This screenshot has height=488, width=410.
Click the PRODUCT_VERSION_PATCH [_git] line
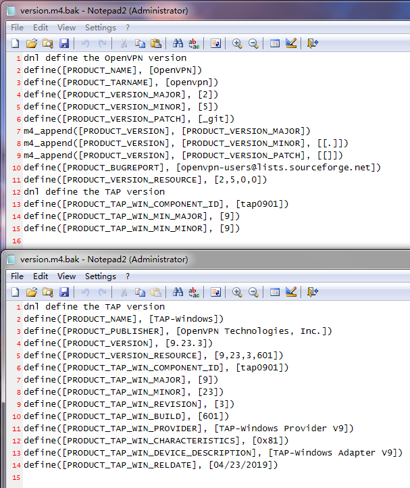pos(129,119)
